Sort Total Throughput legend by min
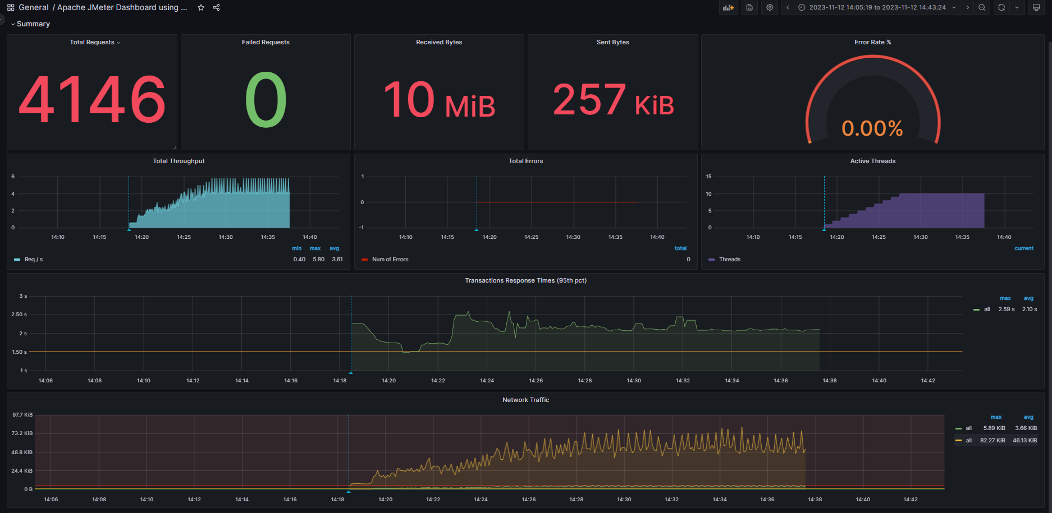The image size is (1052, 513). pos(296,248)
